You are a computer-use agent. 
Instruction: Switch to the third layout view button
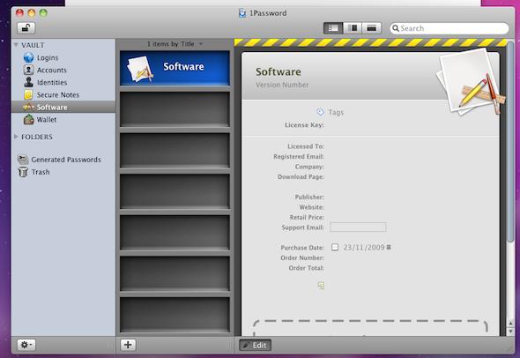372,28
